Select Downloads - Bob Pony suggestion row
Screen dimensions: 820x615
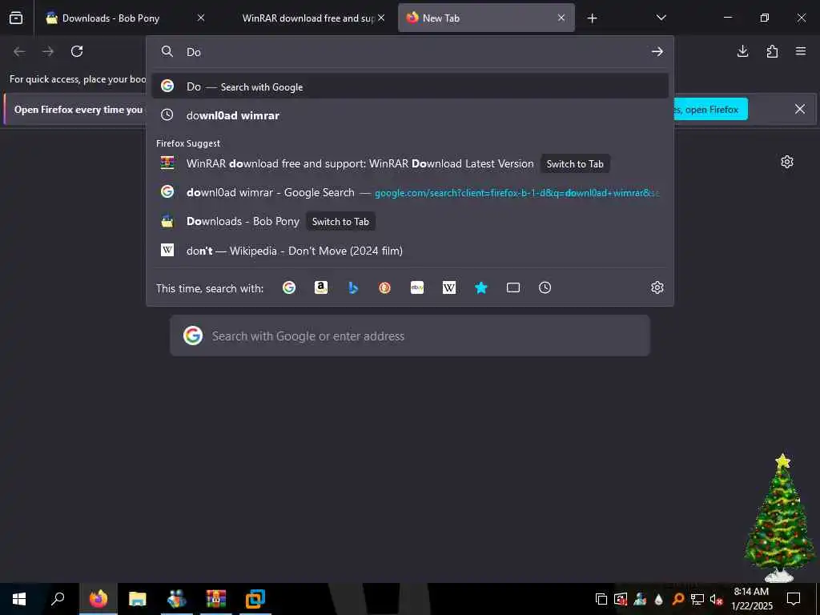point(410,221)
